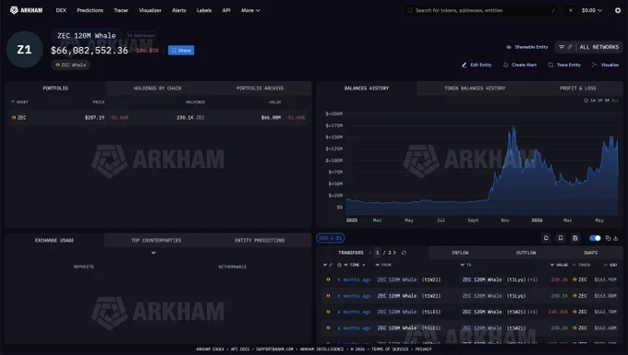Click the save icon above the transfers table
The width and height of the screenshot is (628, 355).
coord(575,238)
